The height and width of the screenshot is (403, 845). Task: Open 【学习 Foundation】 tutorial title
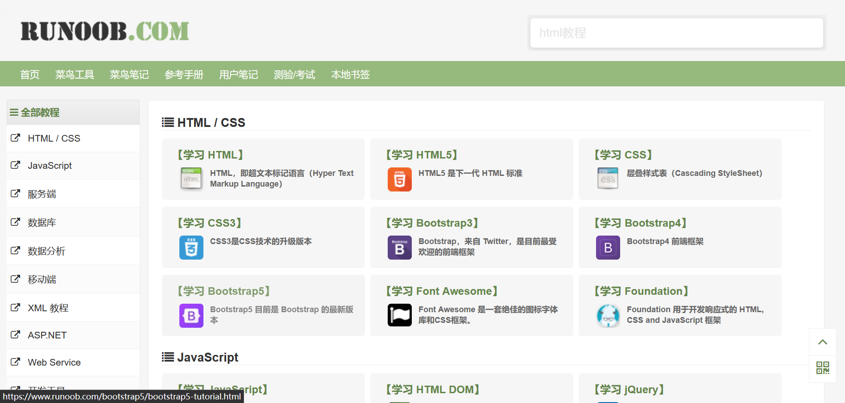pos(642,291)
